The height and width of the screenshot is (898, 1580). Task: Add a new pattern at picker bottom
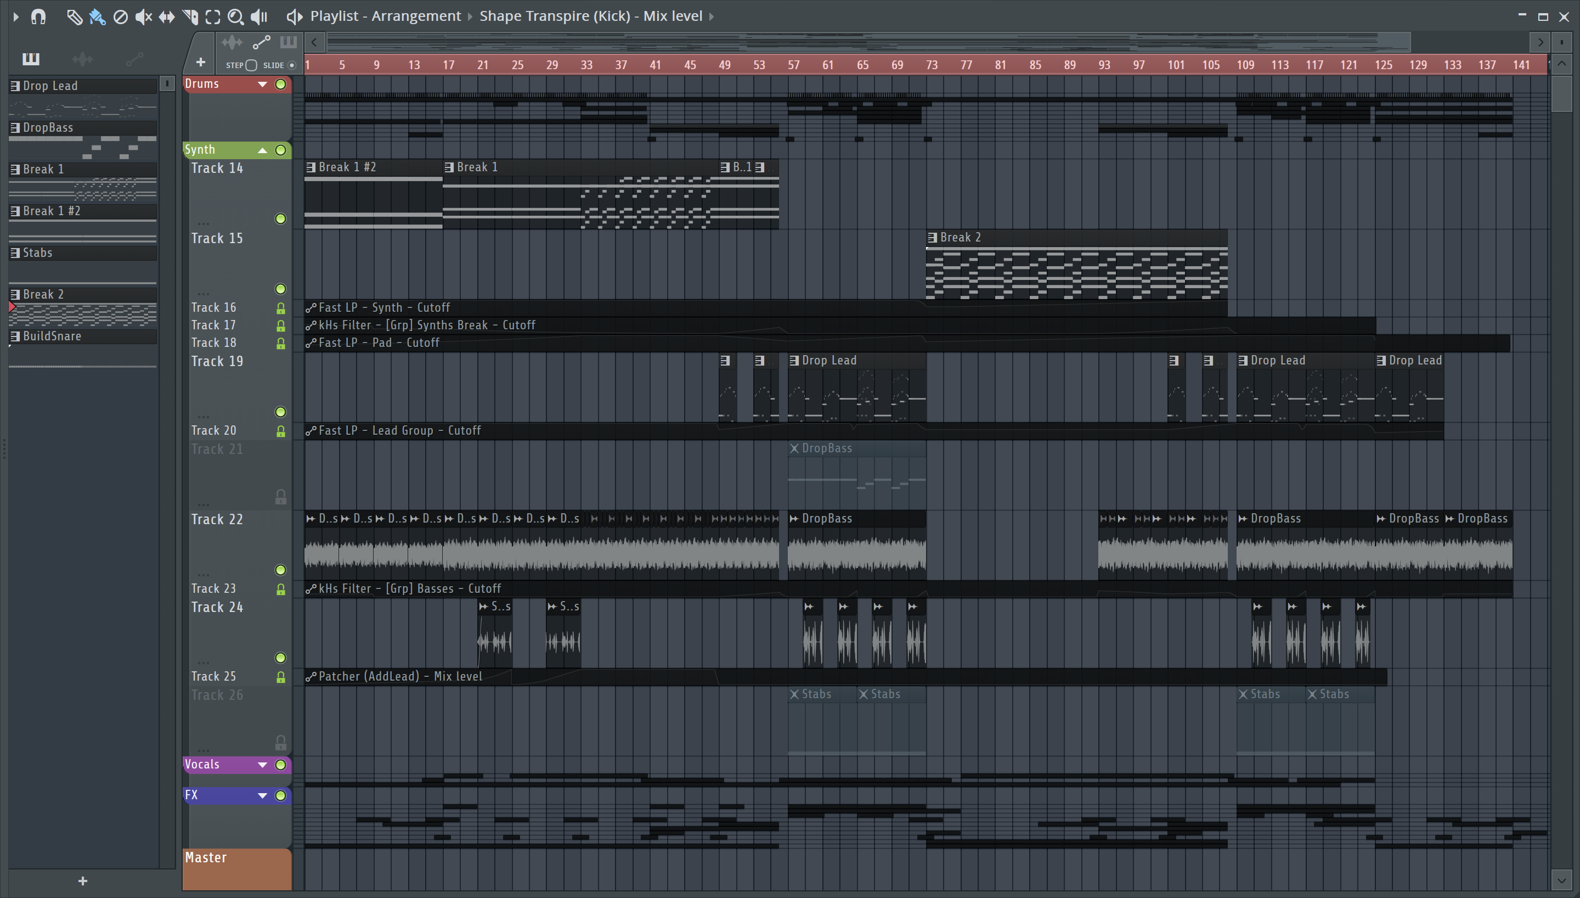83,882
